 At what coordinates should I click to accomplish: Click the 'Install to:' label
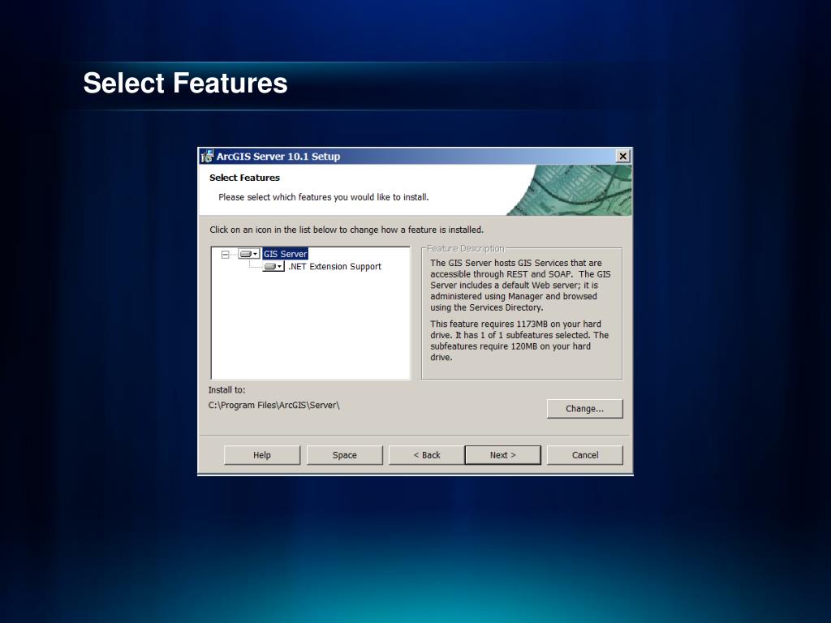point(227,390)
